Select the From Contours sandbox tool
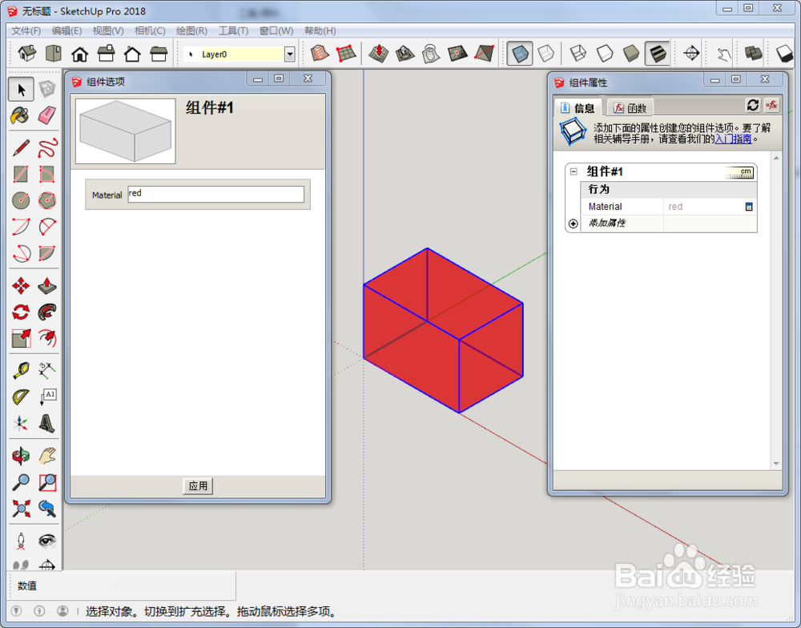 tap(320, 53)
